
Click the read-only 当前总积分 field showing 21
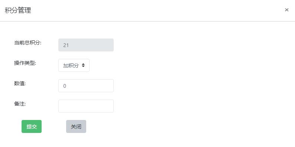pos(86,45)
